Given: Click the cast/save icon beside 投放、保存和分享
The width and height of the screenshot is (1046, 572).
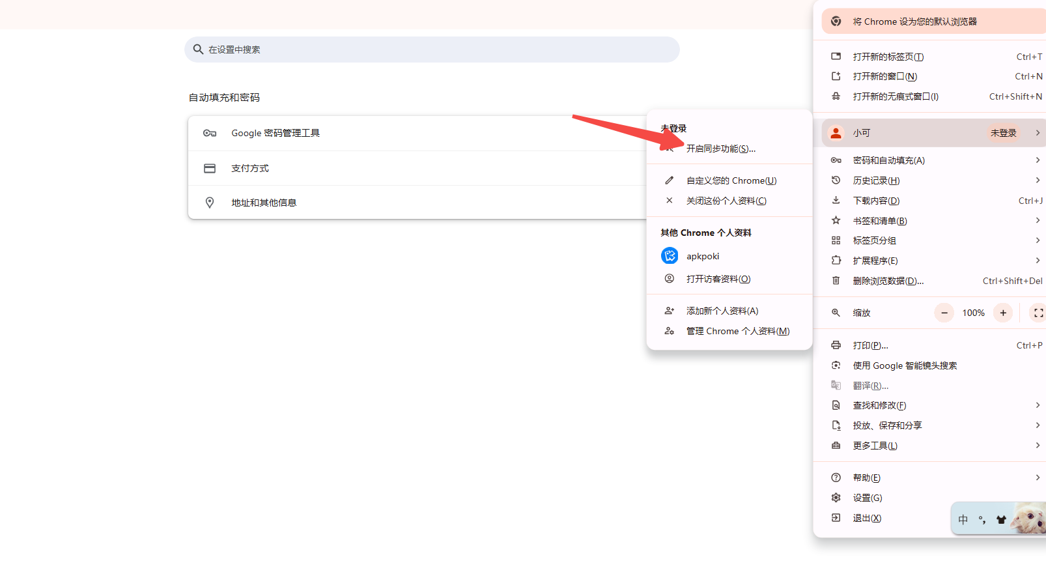Looking at the screenshot, I should [836, 425].
